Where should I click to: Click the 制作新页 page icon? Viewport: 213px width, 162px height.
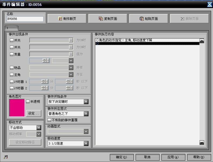[60, 19]
